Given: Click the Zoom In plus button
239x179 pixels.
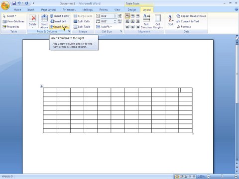Looking at the screenshot, I should pyautogui.click(x=236, y=177).
